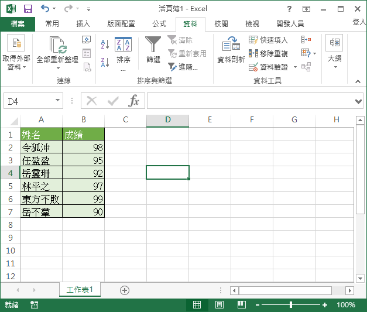Viewport: 367px width, 312px height.
Task: Click Reapply filter (重新套用)
Action: (x=187, y=54)
